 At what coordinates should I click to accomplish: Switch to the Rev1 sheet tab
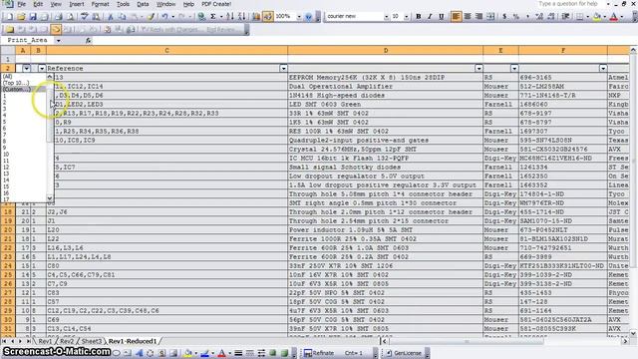click(x=45, y=341)
